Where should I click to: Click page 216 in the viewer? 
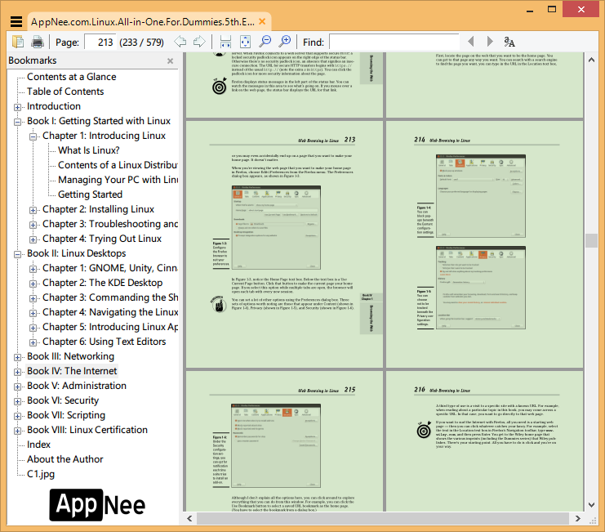click(485, 441)
